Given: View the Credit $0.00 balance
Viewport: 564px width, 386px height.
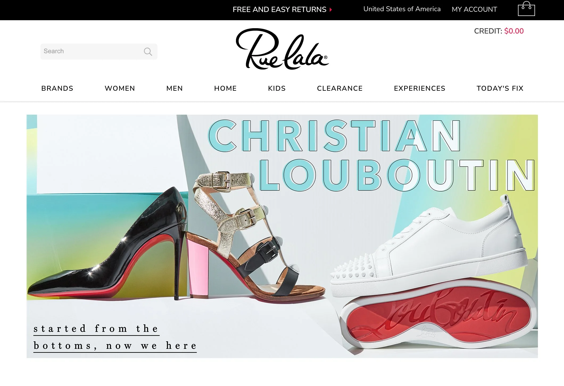Looking at the screenshot, I should click(499, 31).
